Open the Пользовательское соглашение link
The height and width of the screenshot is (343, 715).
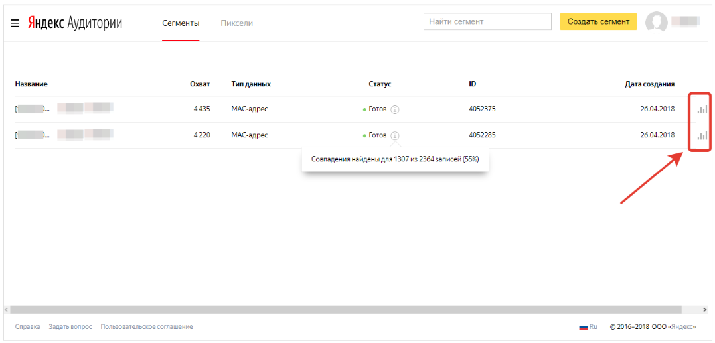146,326
